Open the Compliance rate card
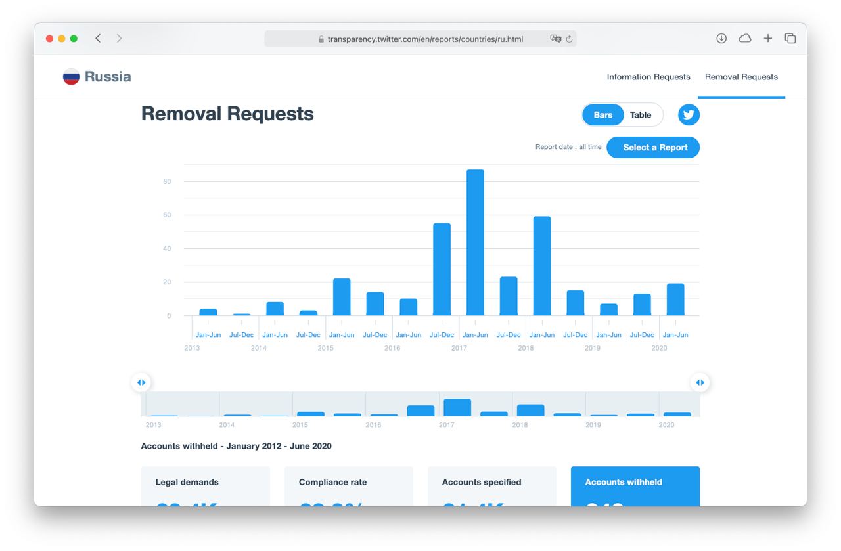This screenshot has width=841, height=551. tap(349, 487)
